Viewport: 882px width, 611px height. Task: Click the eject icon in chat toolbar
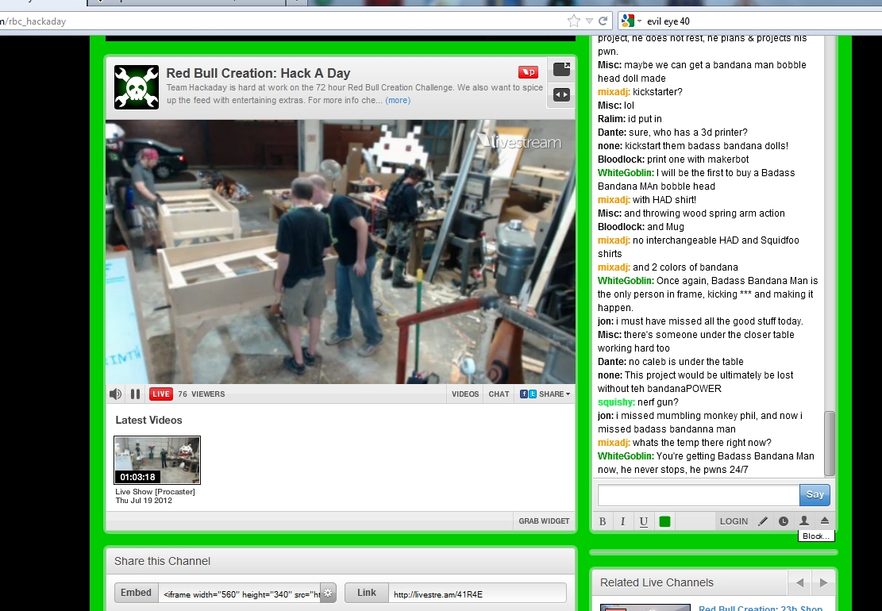825,521
